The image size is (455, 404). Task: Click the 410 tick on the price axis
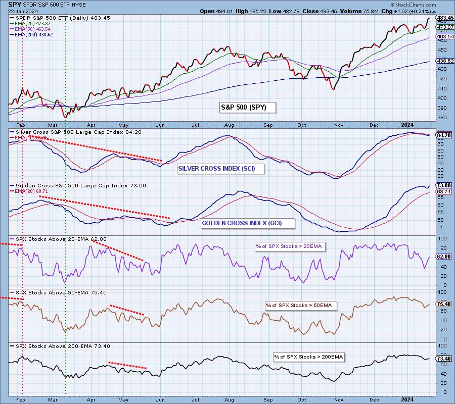pyautogui.click(x=442, y=88)
